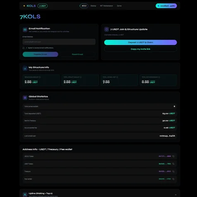Click Copy my invite link
Image resolution: width=197 pixels, height=197 pixels.
coord(140,49)
